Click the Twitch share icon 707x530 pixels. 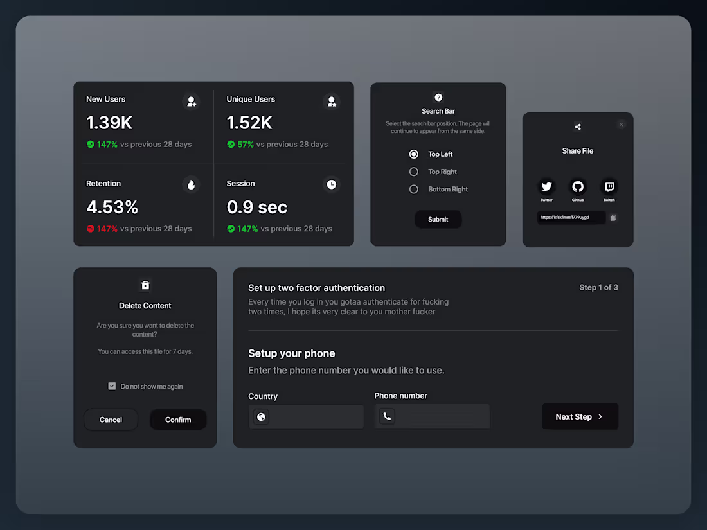[609, 186]
